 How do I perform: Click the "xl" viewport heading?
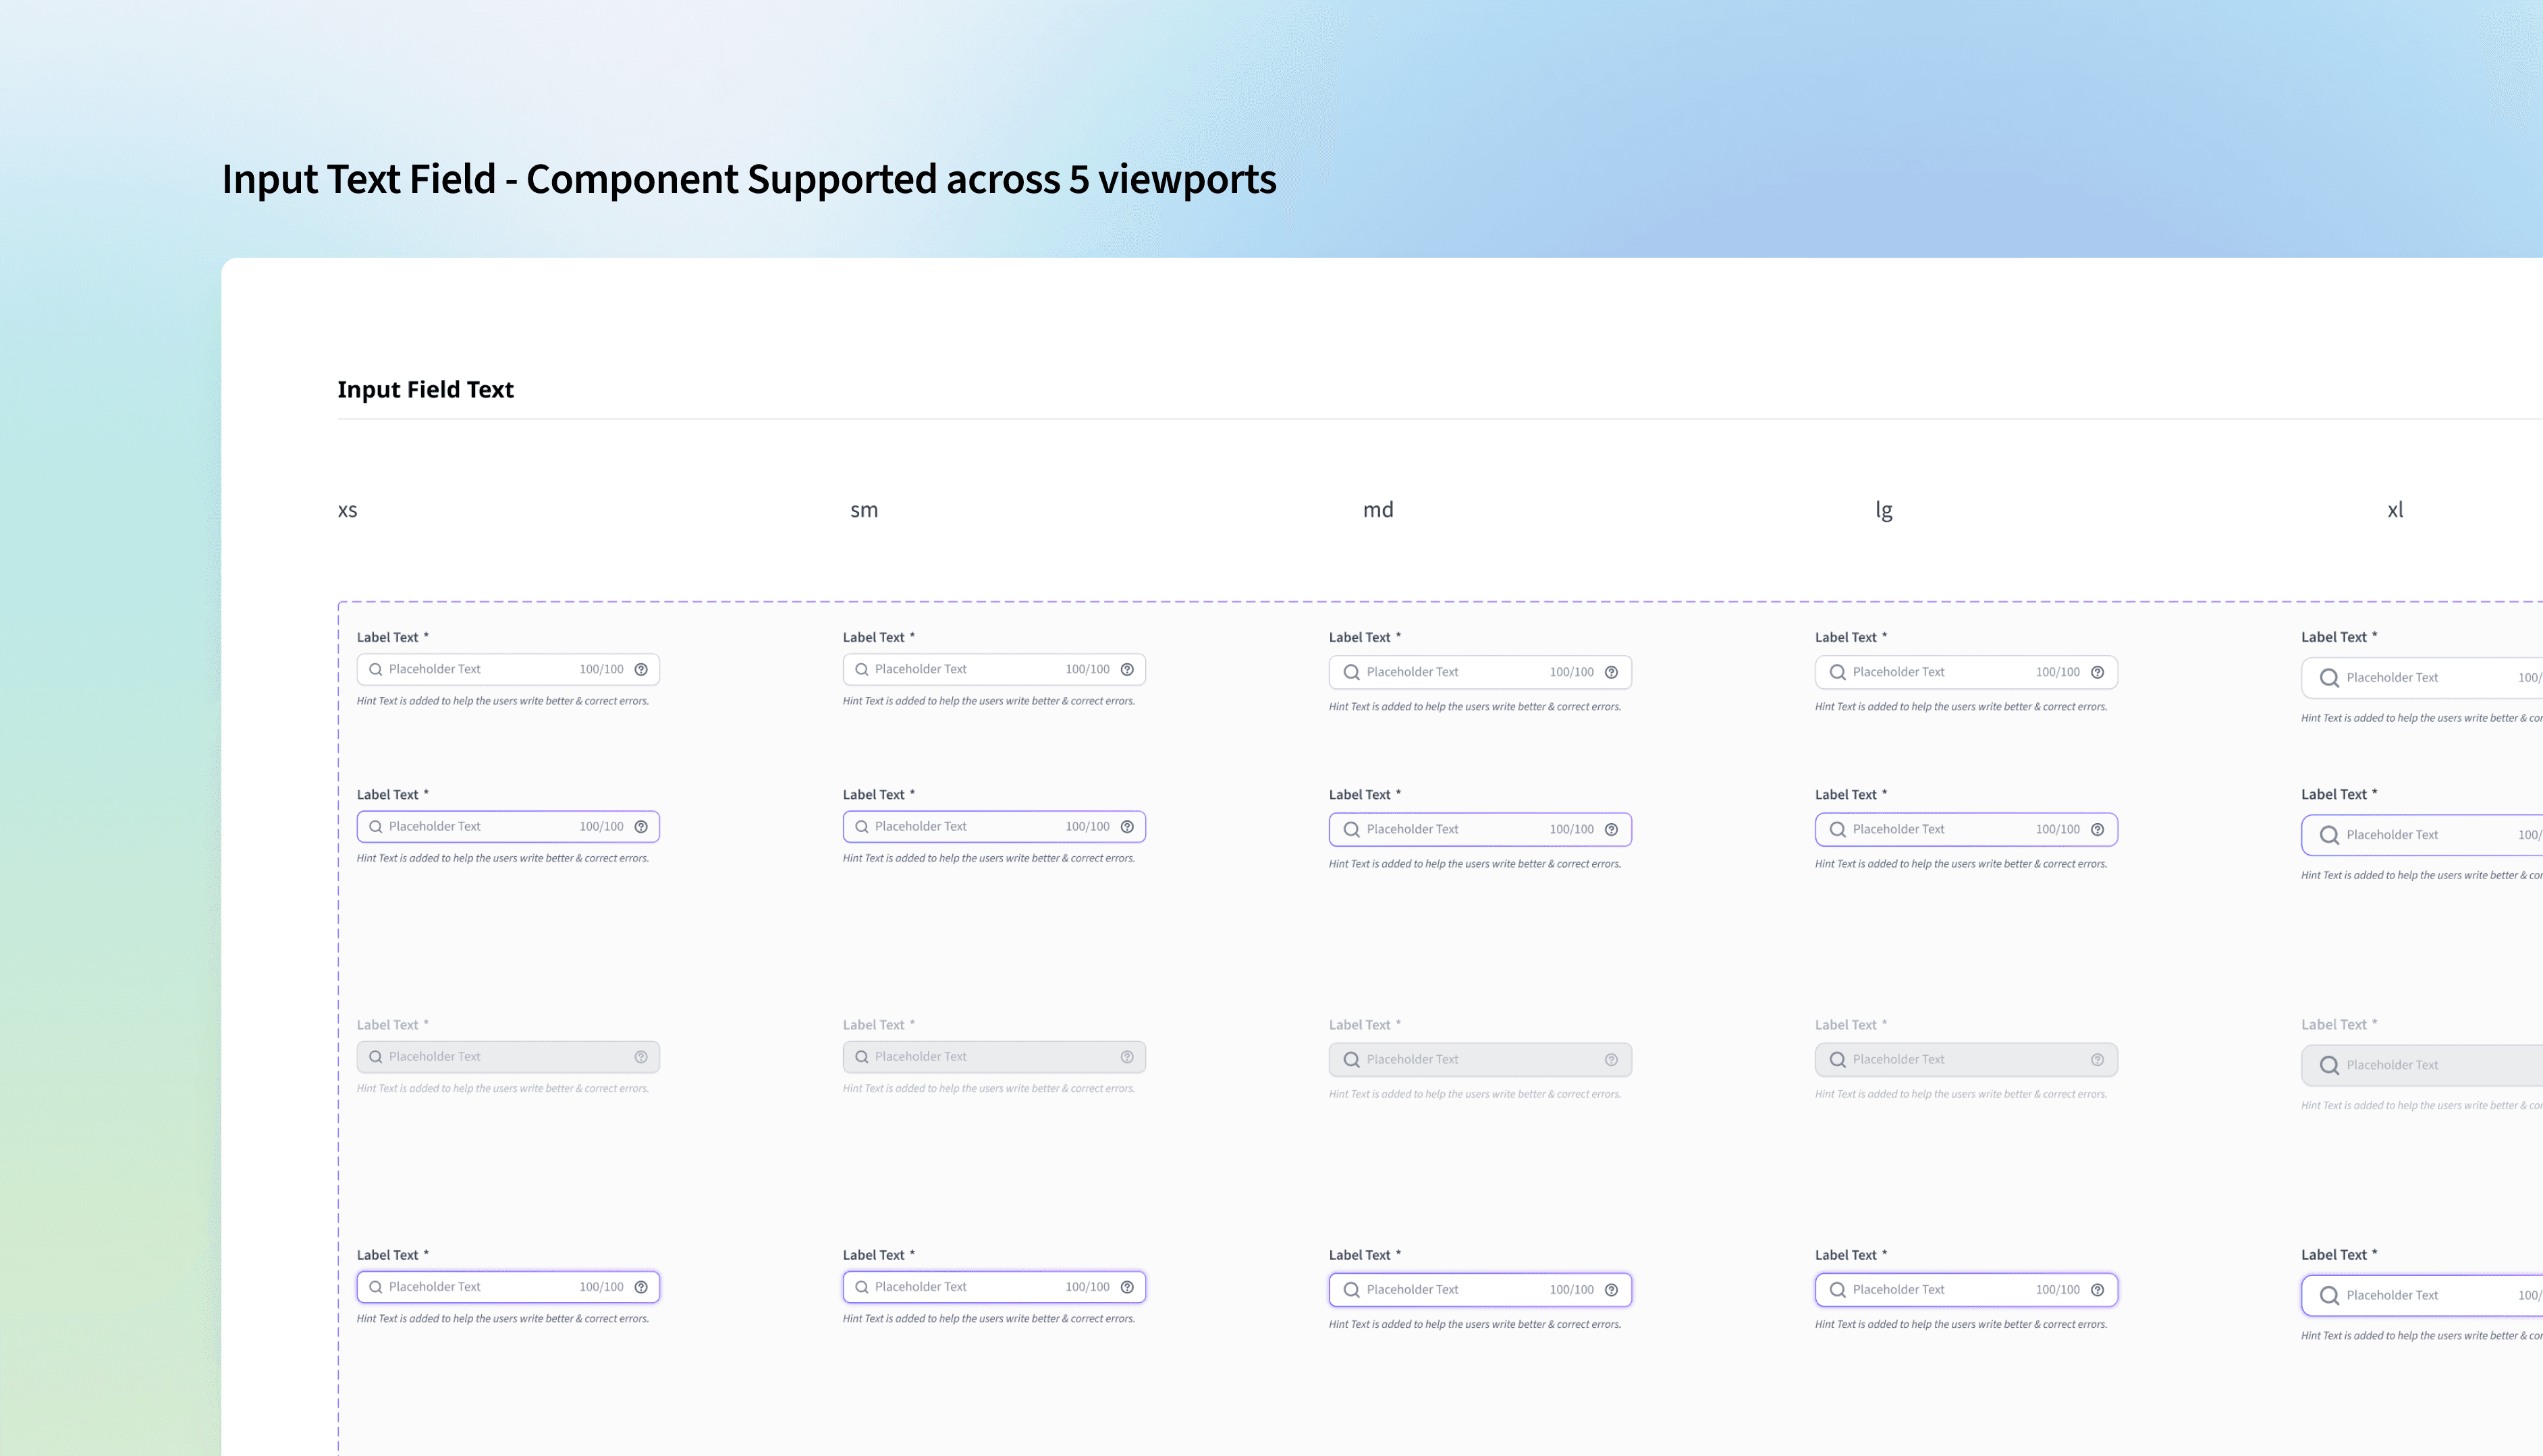2395,510
